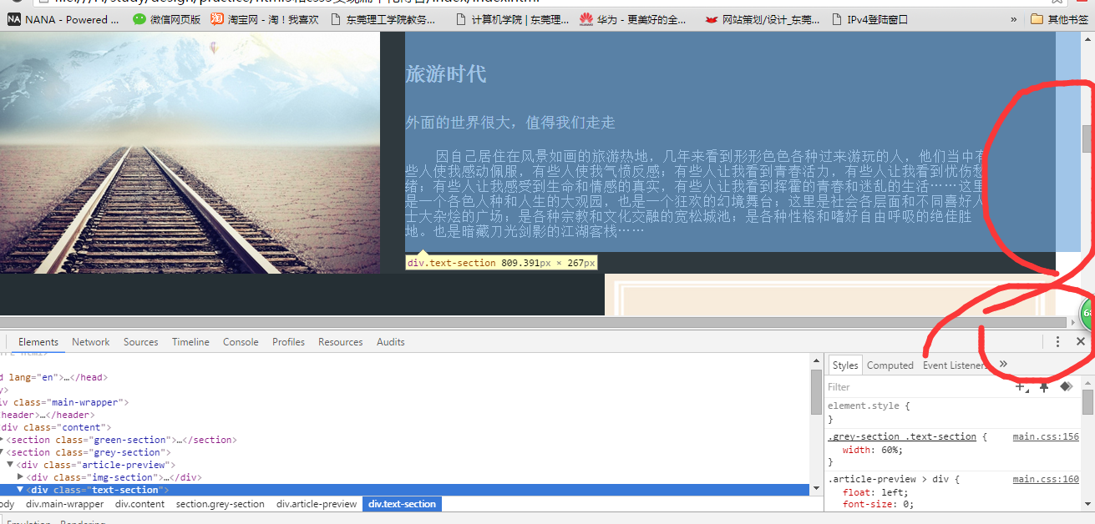Viewport: 1095px width, 524px height.
Task: Collapse the article-preview div node
Action: coord(11,465)
